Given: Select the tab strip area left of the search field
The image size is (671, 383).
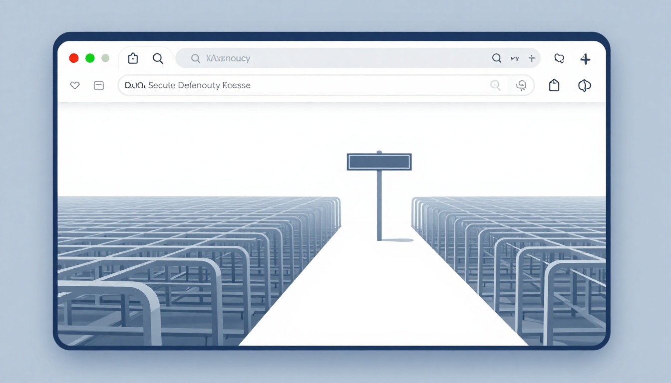Looking at the screenshot, I should coord(133,58).
